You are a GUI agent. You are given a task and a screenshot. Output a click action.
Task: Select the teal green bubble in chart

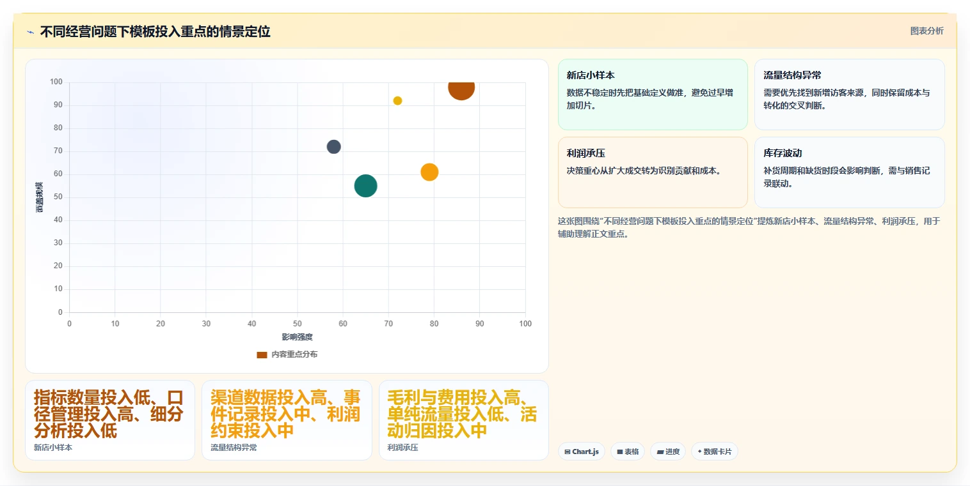[x=365, y=186]
